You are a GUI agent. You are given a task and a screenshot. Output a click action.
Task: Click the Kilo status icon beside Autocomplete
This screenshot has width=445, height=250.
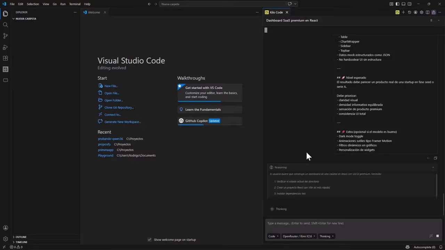[x=407, y=247]
